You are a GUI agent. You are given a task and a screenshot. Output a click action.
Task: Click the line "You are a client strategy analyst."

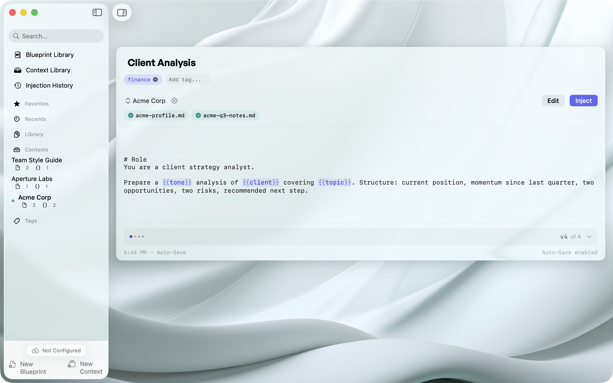coord(189,167)
